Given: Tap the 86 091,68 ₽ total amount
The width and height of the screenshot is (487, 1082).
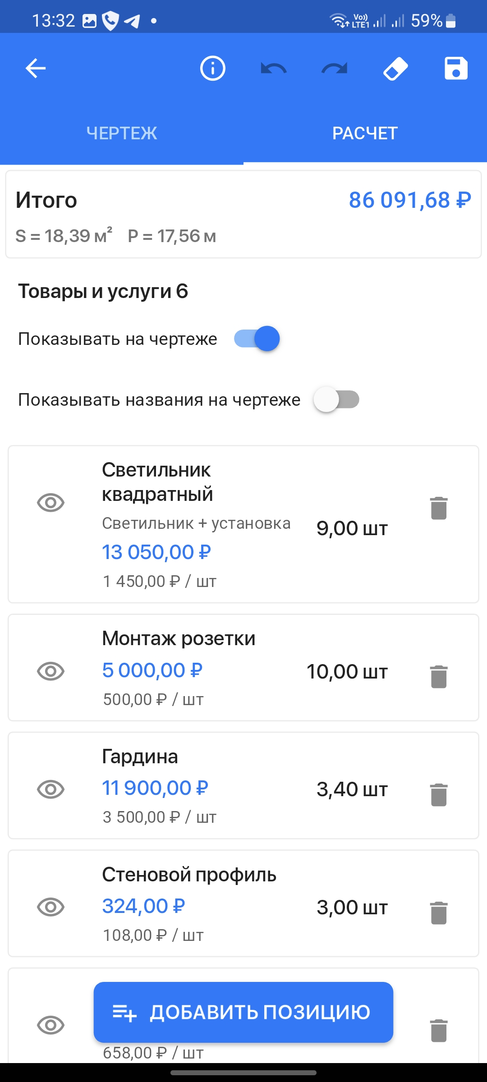Looking at the screenshot, I should click(410, 200).
